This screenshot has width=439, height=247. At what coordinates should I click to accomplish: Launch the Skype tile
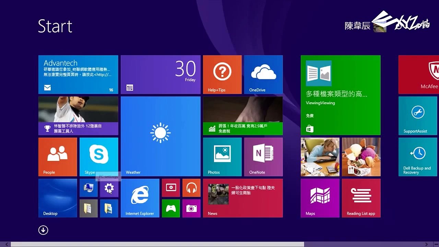(99, 157)
